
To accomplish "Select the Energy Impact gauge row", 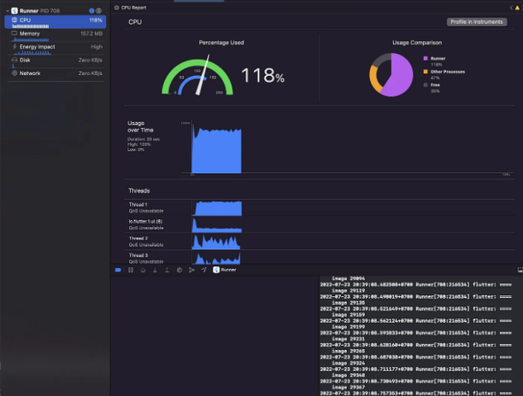I will pyautogui.click(x=56, y=49).
